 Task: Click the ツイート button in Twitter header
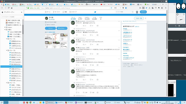[x=143, y=12]
